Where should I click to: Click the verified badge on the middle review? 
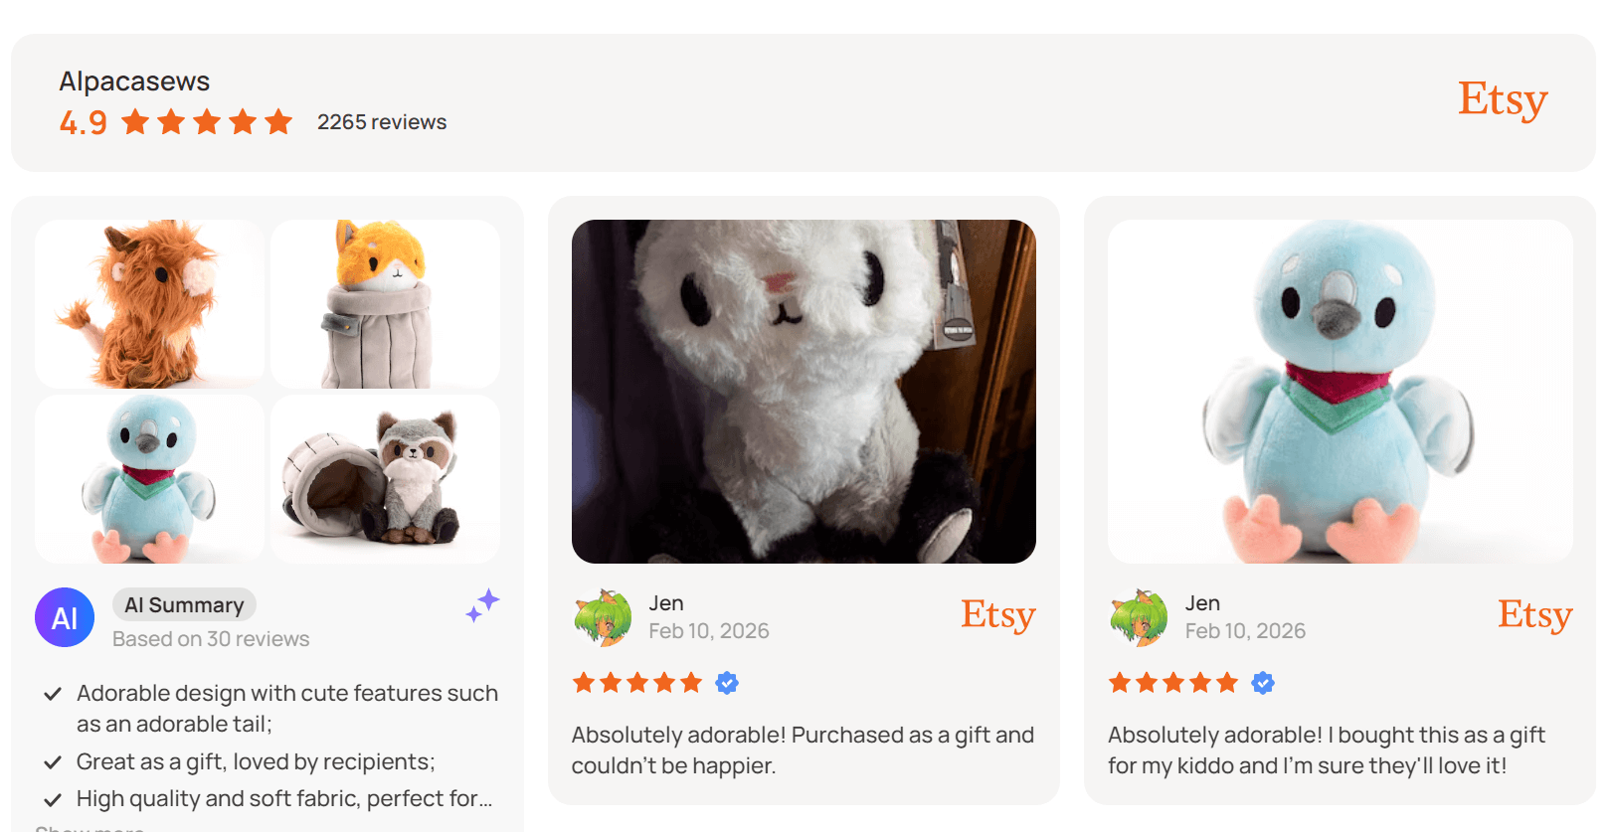[727, 682]
